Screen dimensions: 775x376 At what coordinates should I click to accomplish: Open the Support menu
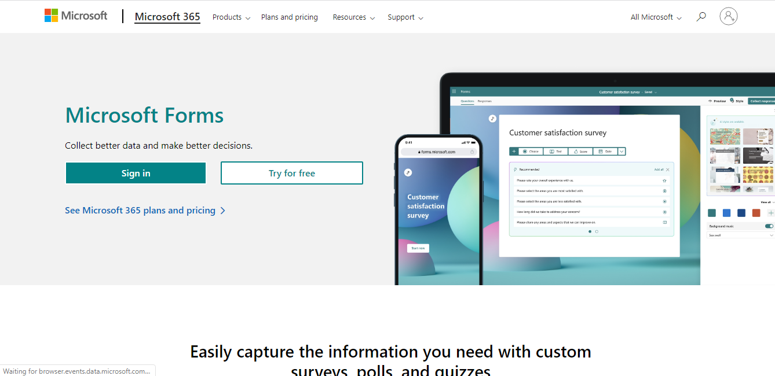pos(405,17)
